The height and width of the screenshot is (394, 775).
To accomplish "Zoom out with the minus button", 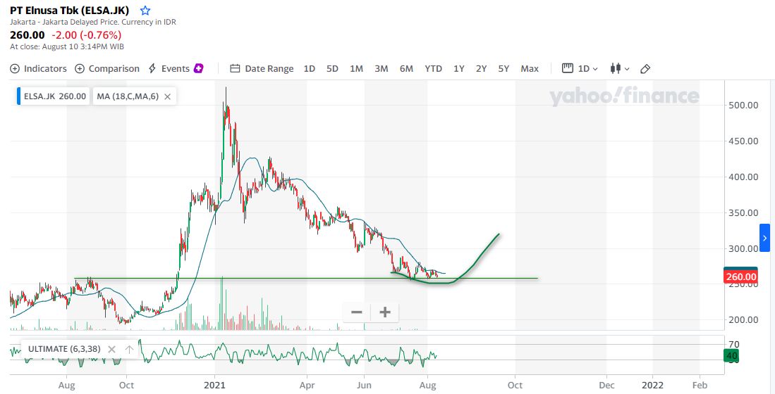I will pyautogui.click(x=356, y=312).
